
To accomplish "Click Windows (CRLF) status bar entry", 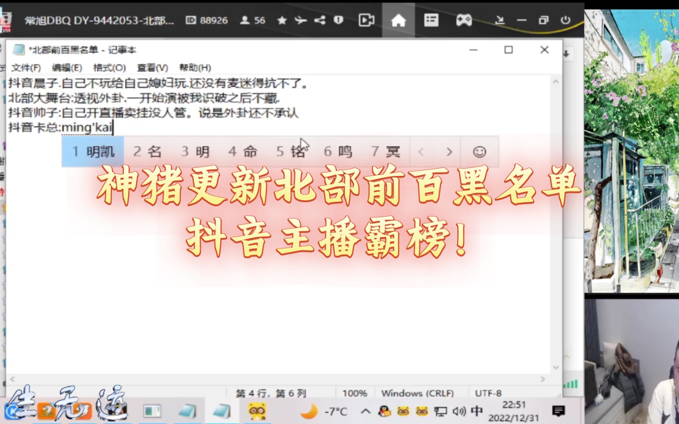I will pos(417,393).
